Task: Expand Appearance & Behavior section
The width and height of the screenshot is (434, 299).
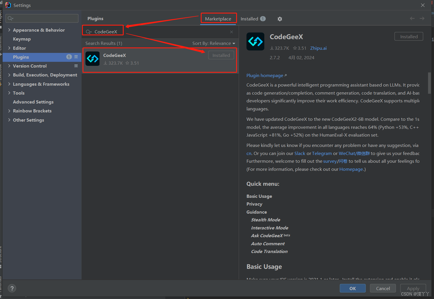Action: click(x=9, y=30)
